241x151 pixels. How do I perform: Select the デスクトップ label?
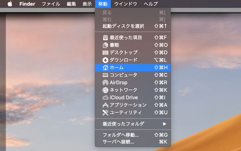pyautogui.click(x=124, y=53)
